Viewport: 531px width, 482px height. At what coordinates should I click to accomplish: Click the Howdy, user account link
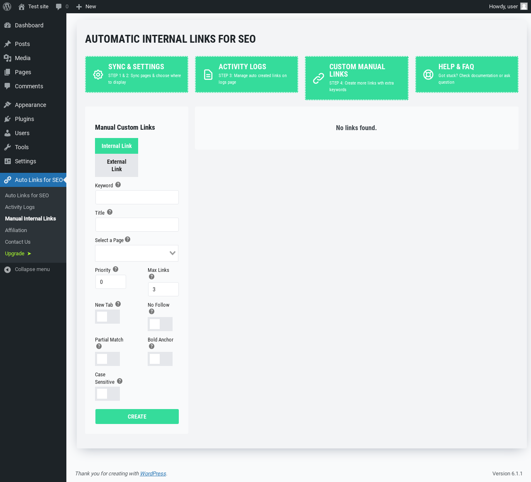[x=508, y=7]
